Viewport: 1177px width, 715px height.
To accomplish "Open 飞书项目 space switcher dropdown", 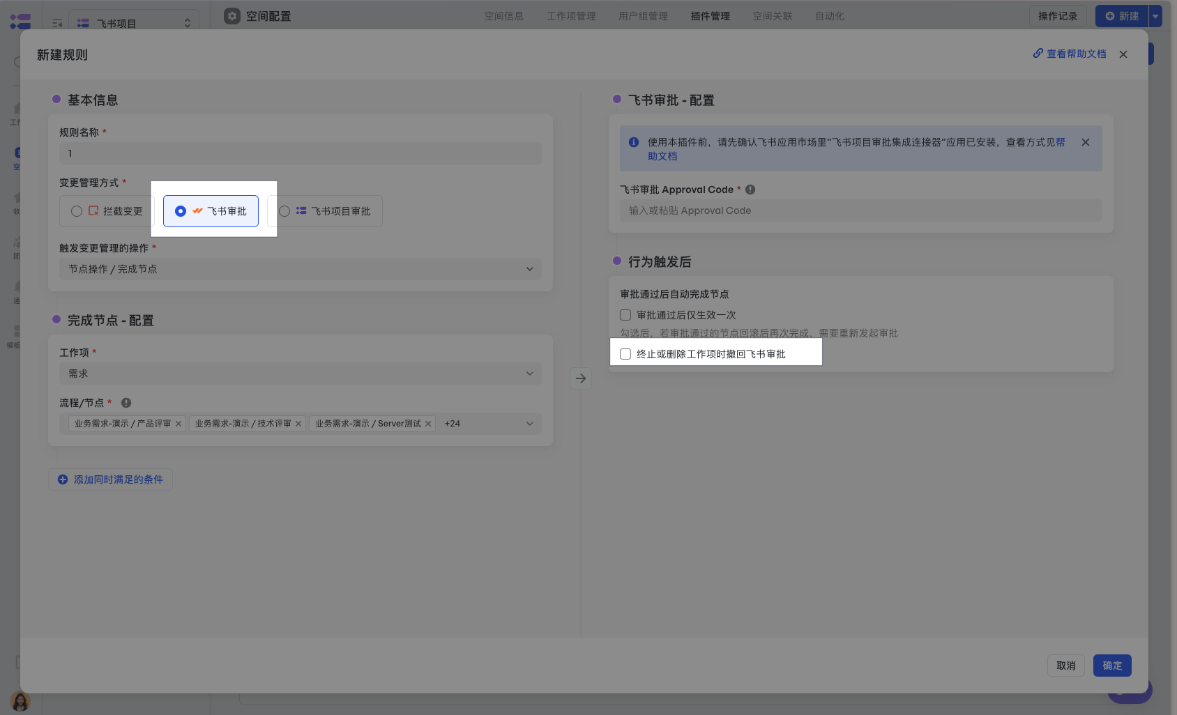I will (x=134, y=23).
